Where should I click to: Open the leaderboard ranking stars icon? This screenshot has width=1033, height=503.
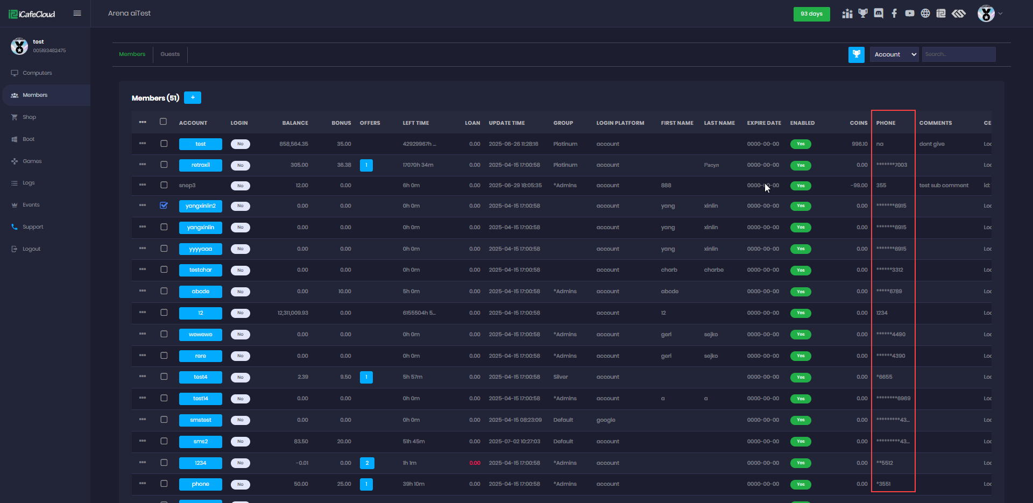tap(847, 13)
